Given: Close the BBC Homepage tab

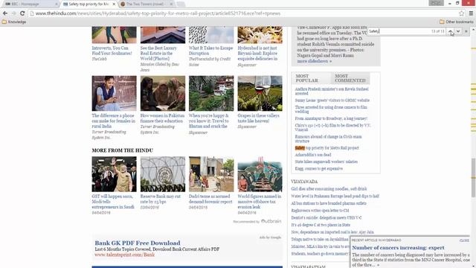Looking at the screenshot, I should [x=57, y=4].
